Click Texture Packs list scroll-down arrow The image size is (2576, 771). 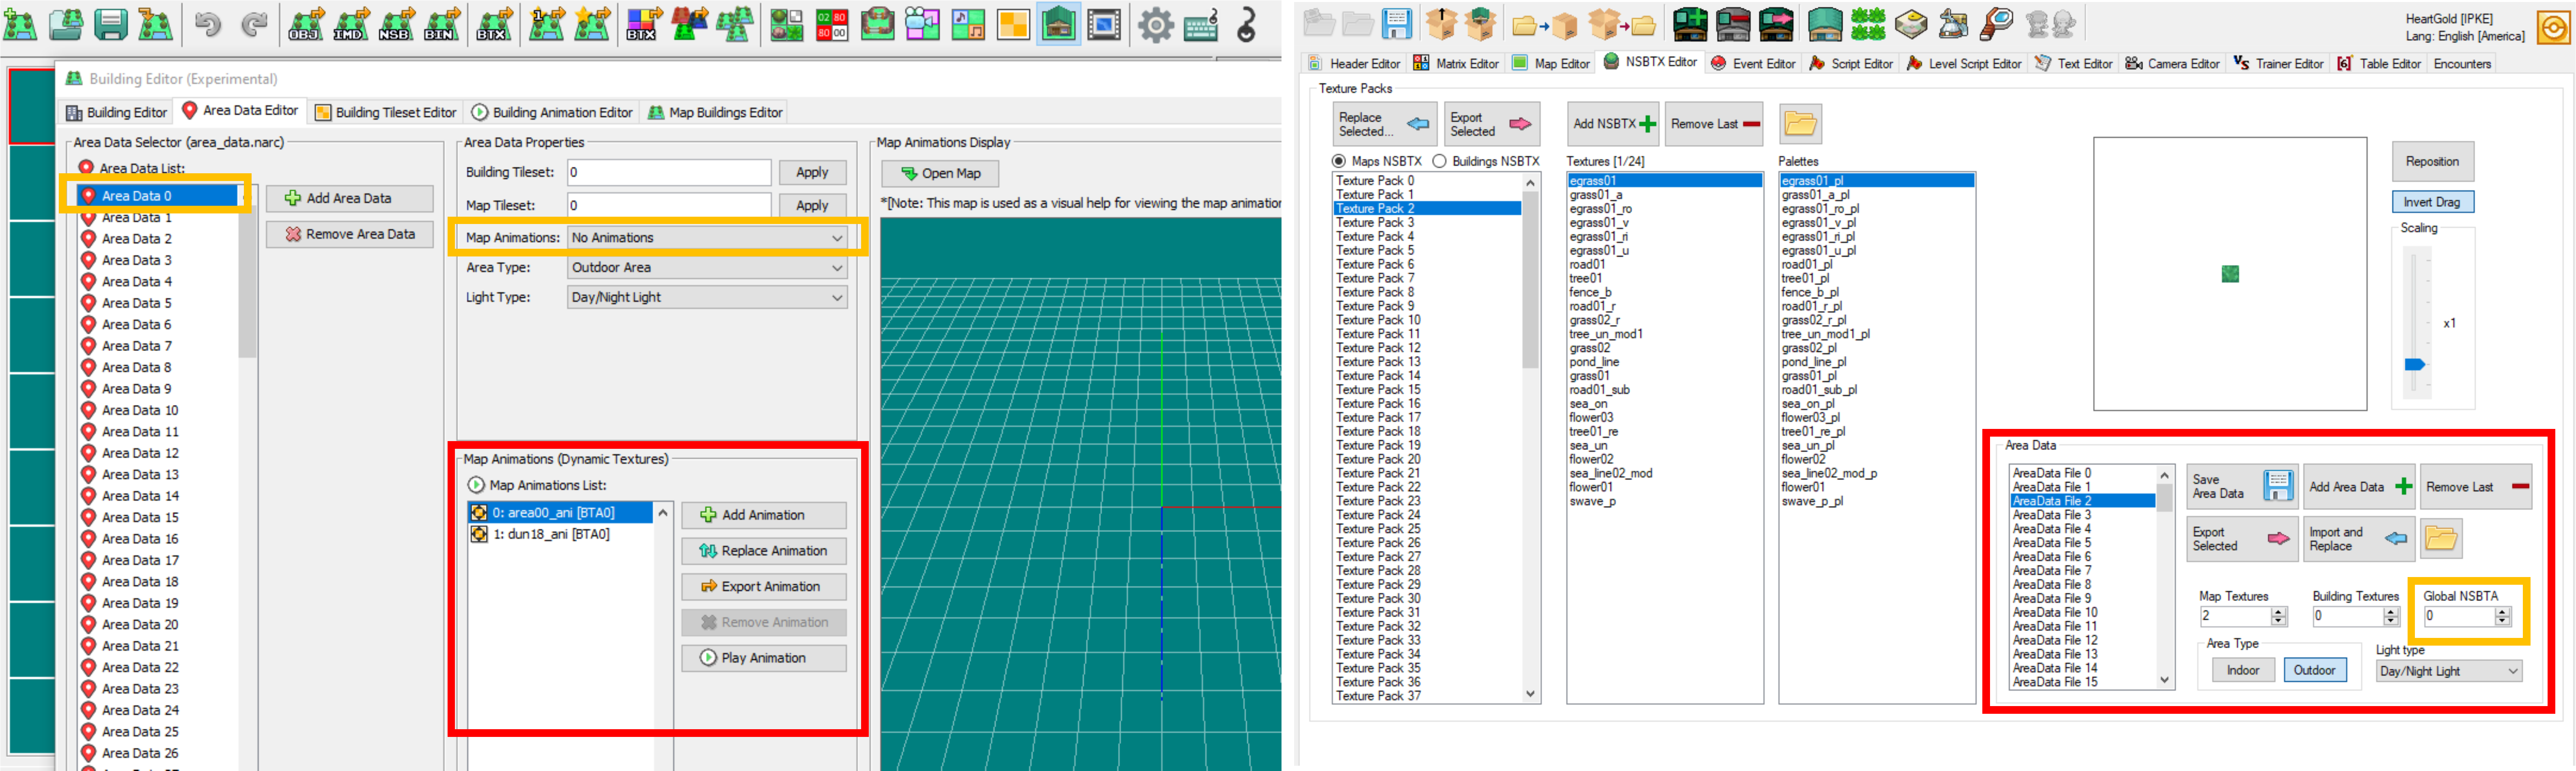1530,694
